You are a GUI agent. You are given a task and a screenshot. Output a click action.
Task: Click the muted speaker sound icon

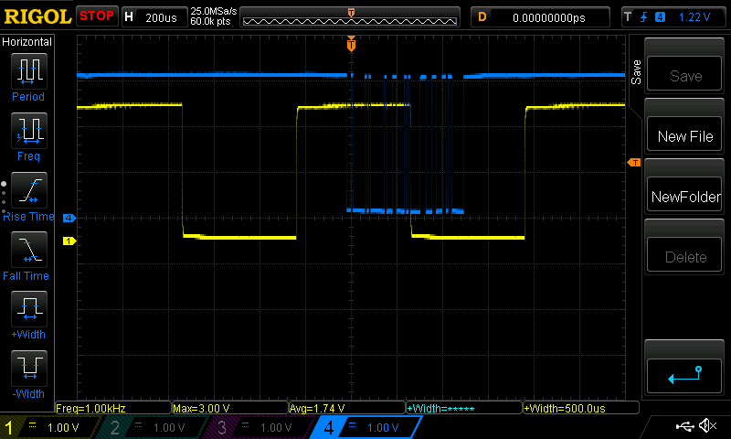point(707,425)
